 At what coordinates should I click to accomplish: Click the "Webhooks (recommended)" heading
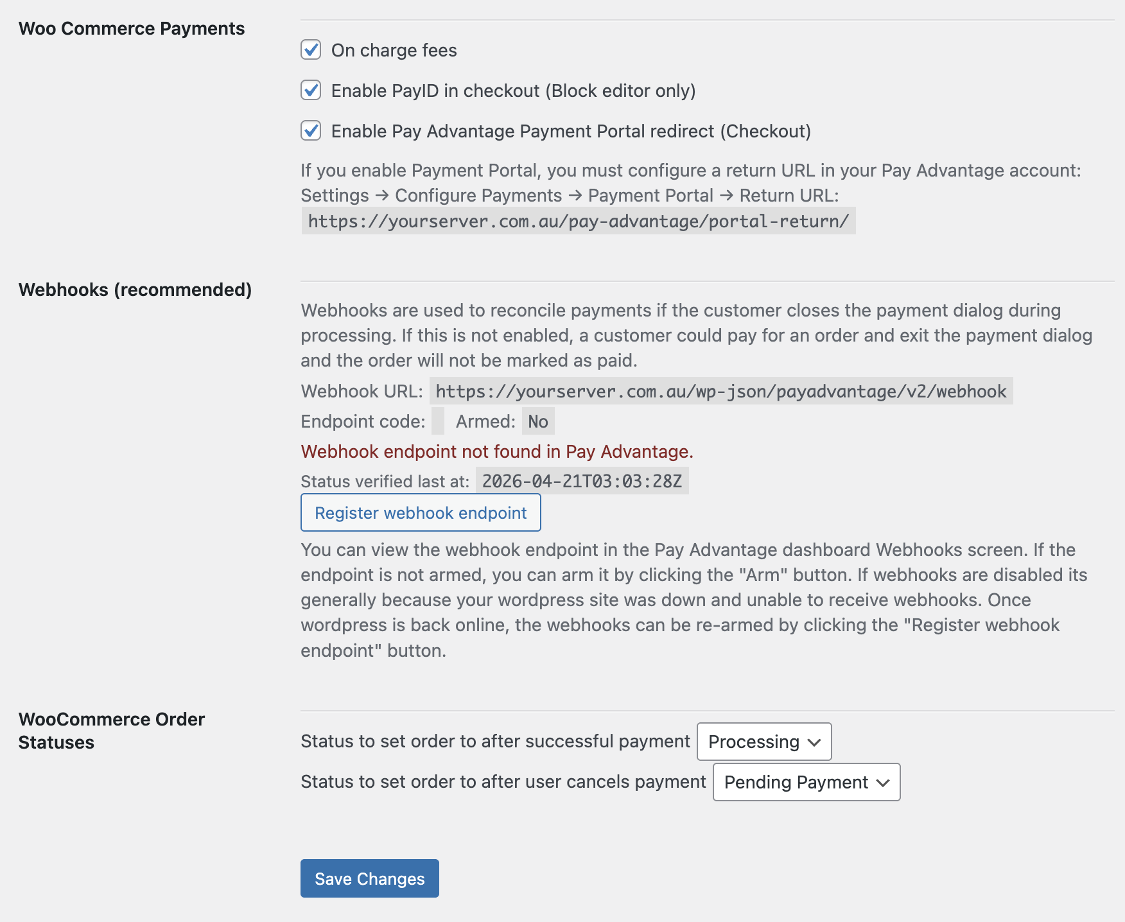136,290
